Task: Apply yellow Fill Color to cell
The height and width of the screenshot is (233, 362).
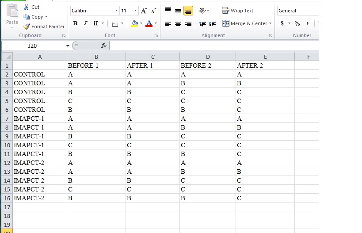Action: [x=134, y=23]
